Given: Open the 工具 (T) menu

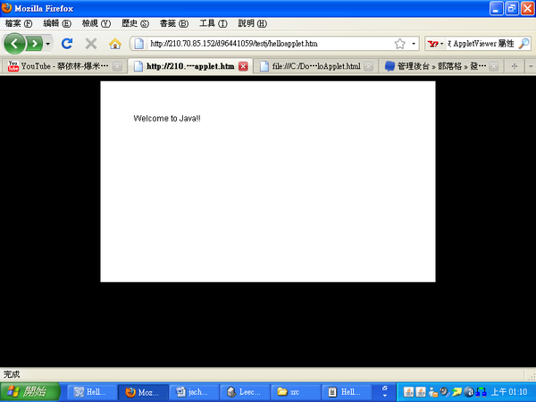Looking at the screenshot, I should [x=214, y=23].
